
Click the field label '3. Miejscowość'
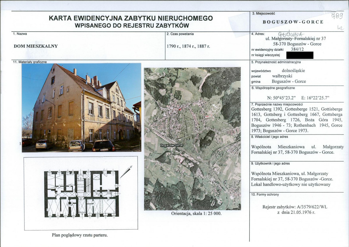[263, 13]
